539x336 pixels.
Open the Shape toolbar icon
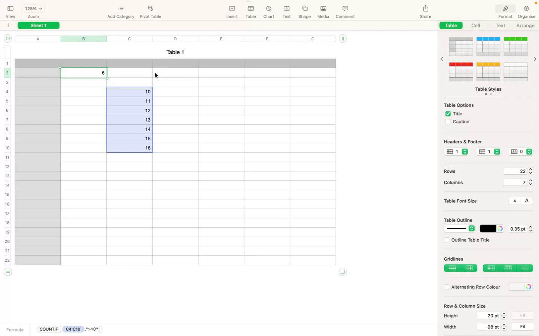(305, 9)
